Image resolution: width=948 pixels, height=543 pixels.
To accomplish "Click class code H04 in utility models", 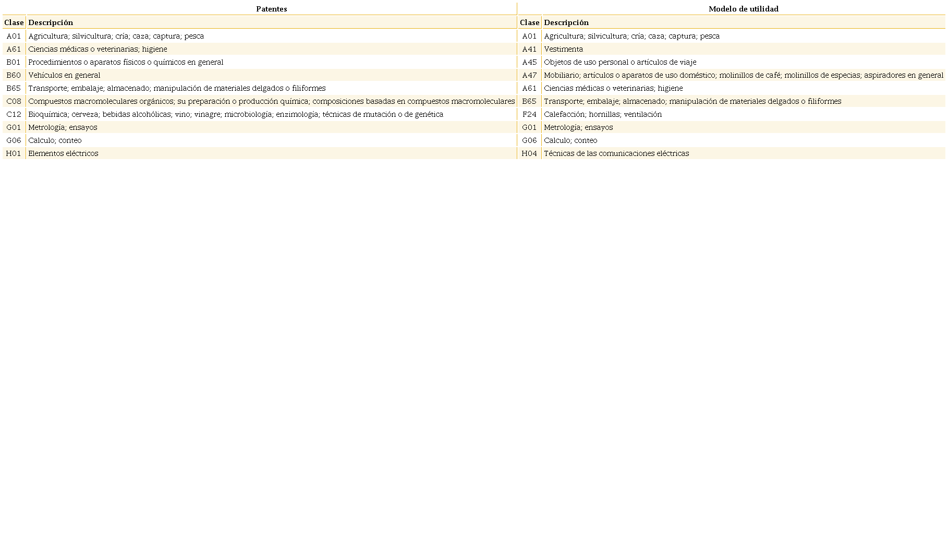I will pyautogui.click(x=529, y=153).
